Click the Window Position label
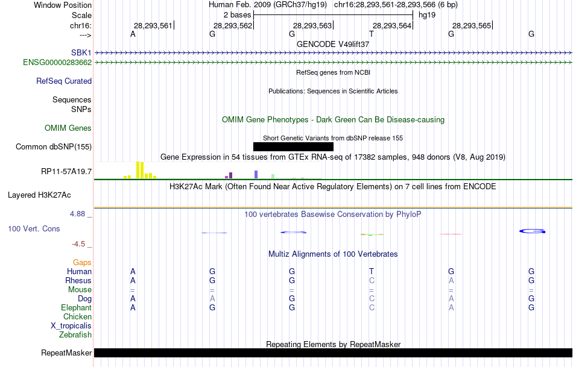Viewport: 573px width, 367px height. click(63, 5)
